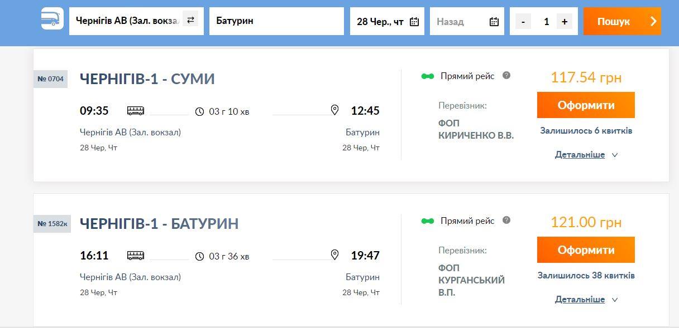The width and height of the screenshot is (679, 328).
Task: Click Оформити for 117.54 грн ticket
Action: (586, 105)
